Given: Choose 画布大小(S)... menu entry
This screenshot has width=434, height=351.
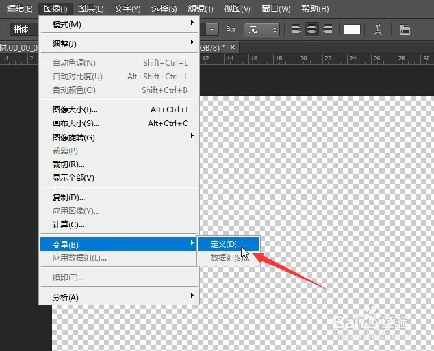Looking at the screenshot, I should [119, 123].
